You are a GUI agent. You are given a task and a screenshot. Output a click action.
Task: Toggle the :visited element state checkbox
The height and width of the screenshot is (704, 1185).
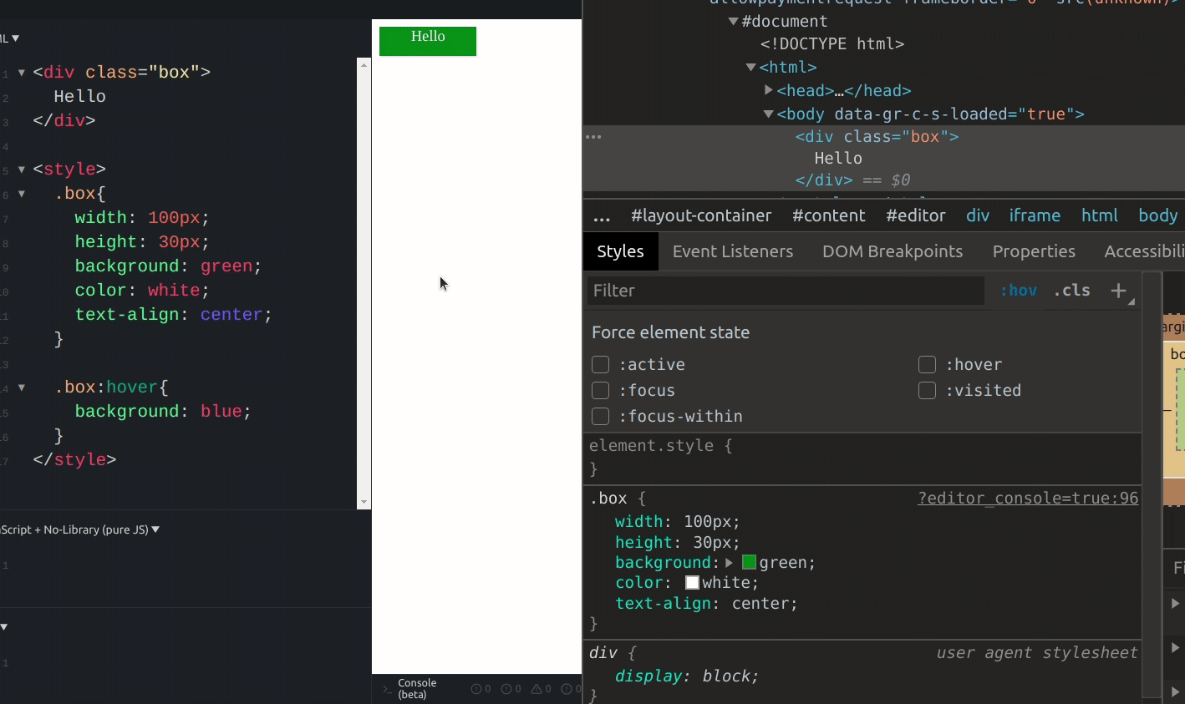[x=927, y=390]
